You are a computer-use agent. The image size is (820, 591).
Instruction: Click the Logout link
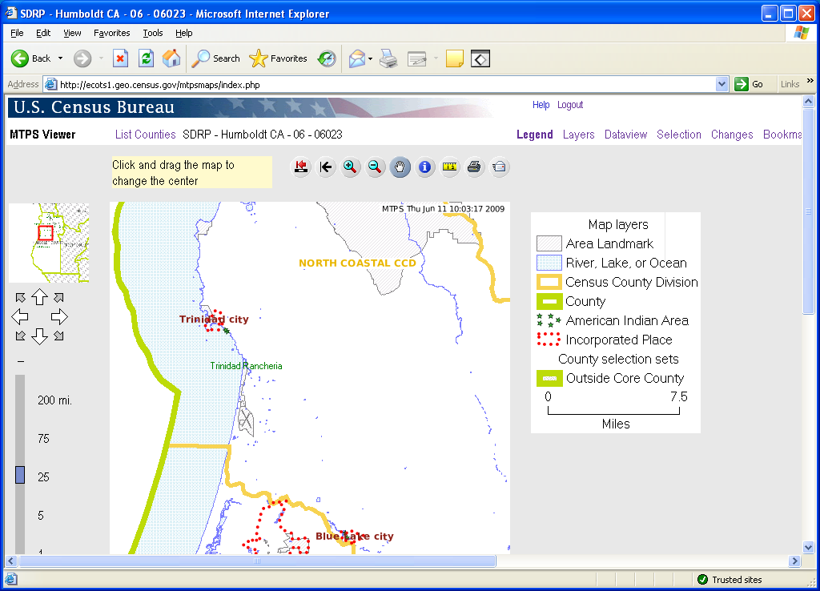coord(570,105)
